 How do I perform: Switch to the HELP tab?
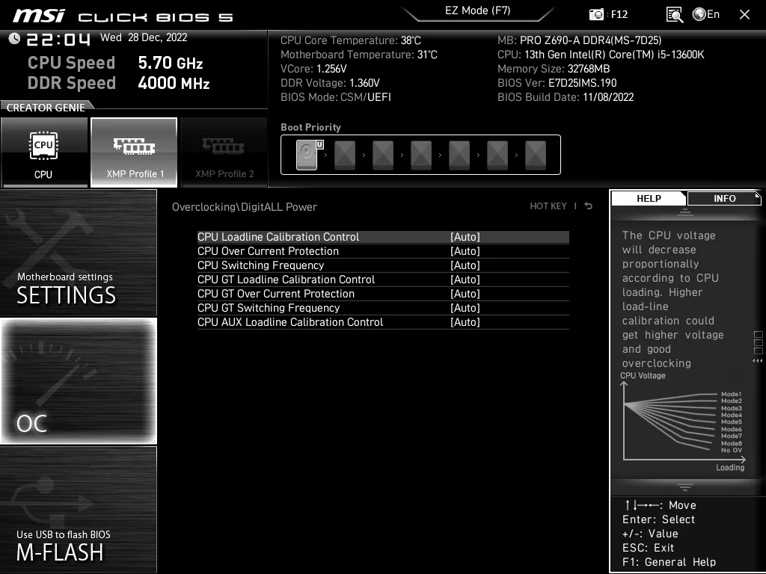pyautogui.click(x=649, y=198)
